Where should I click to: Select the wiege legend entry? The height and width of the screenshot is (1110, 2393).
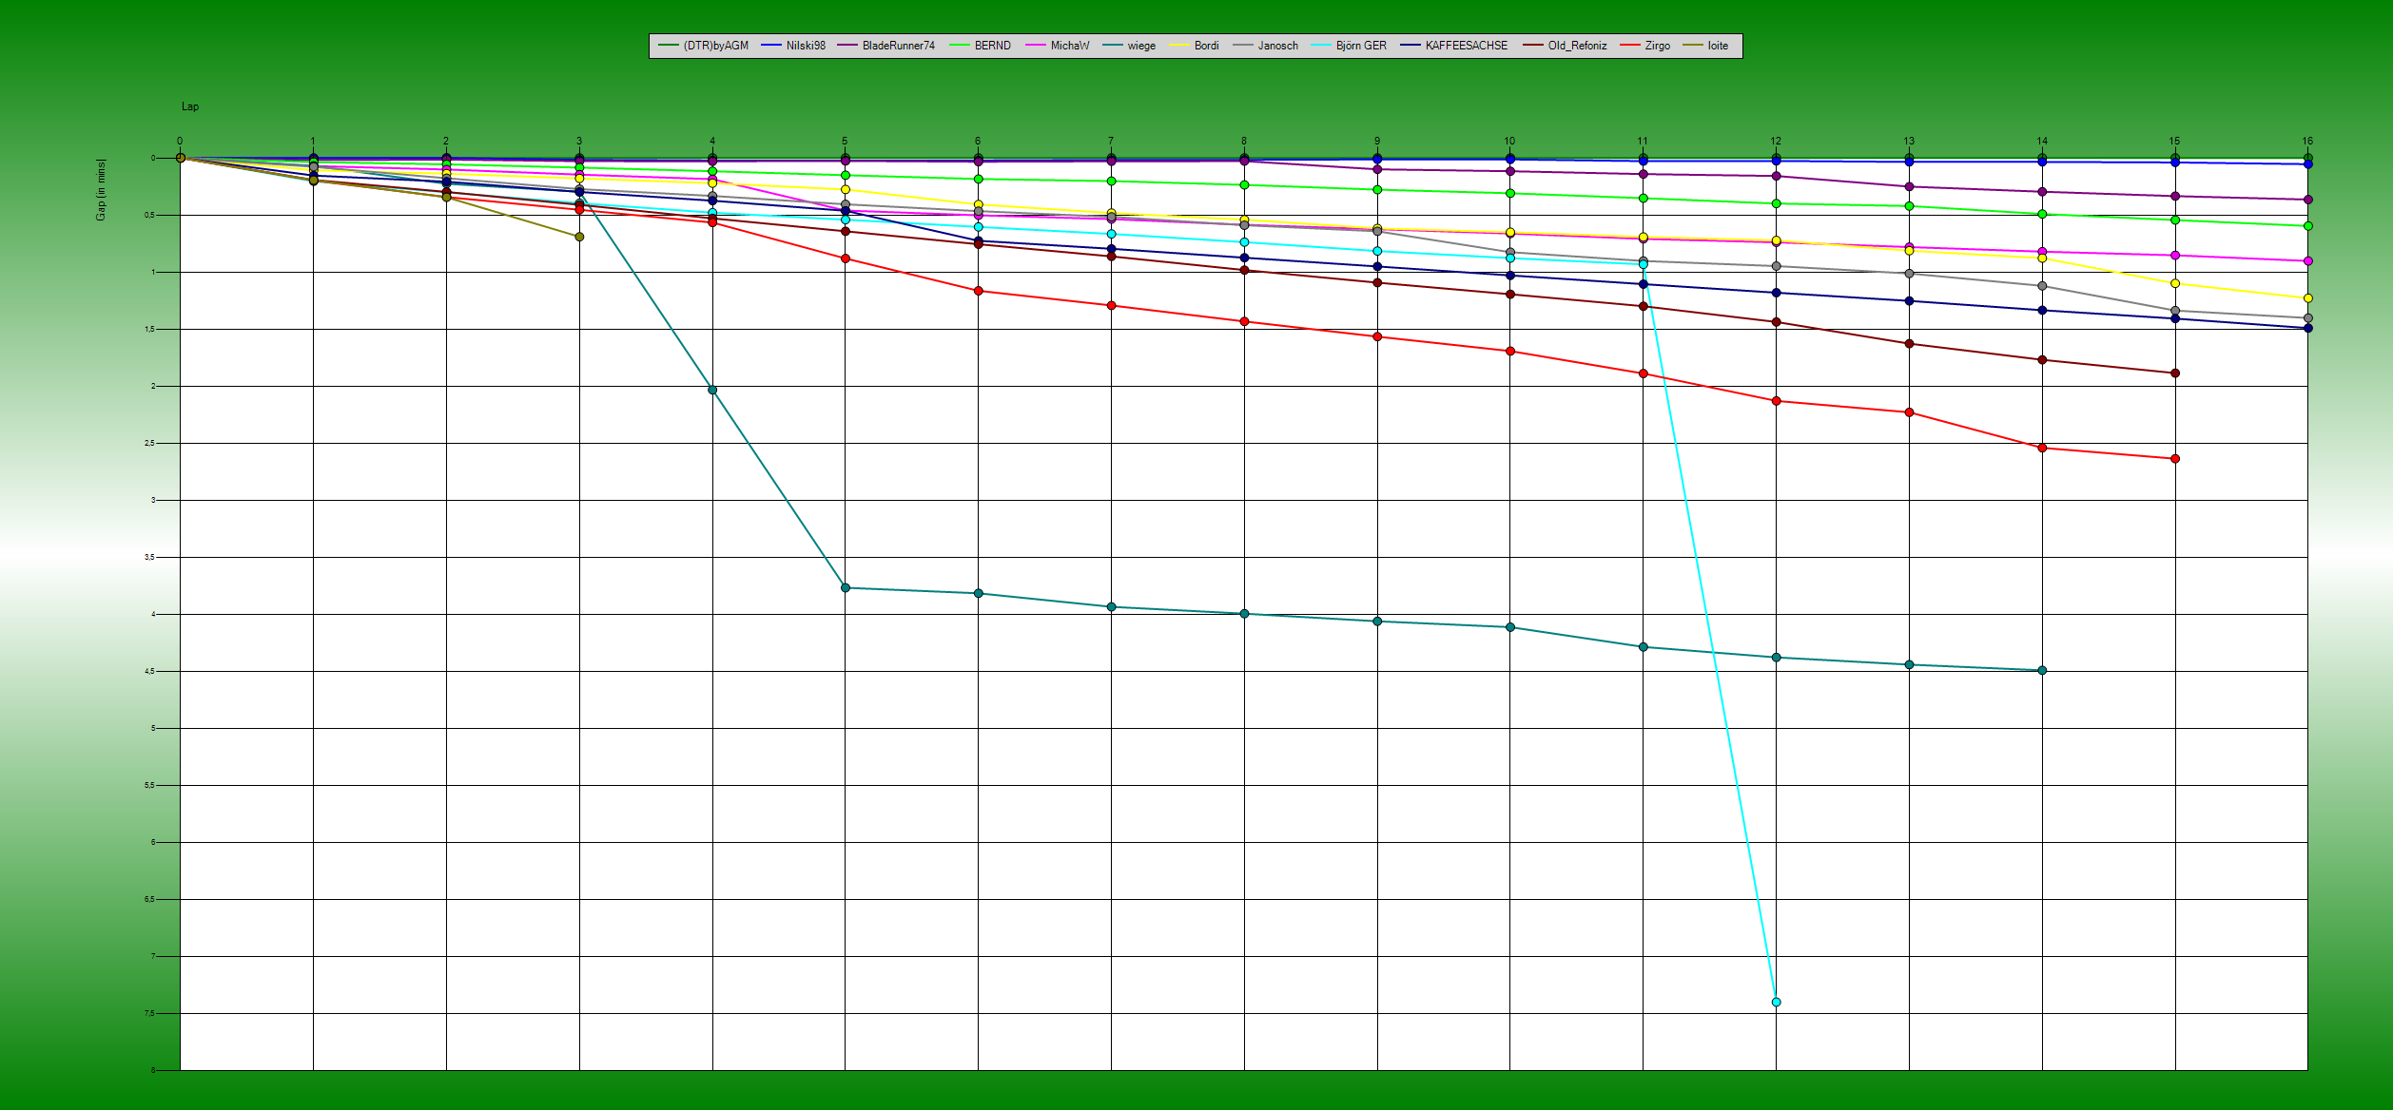click(1130, 46)
